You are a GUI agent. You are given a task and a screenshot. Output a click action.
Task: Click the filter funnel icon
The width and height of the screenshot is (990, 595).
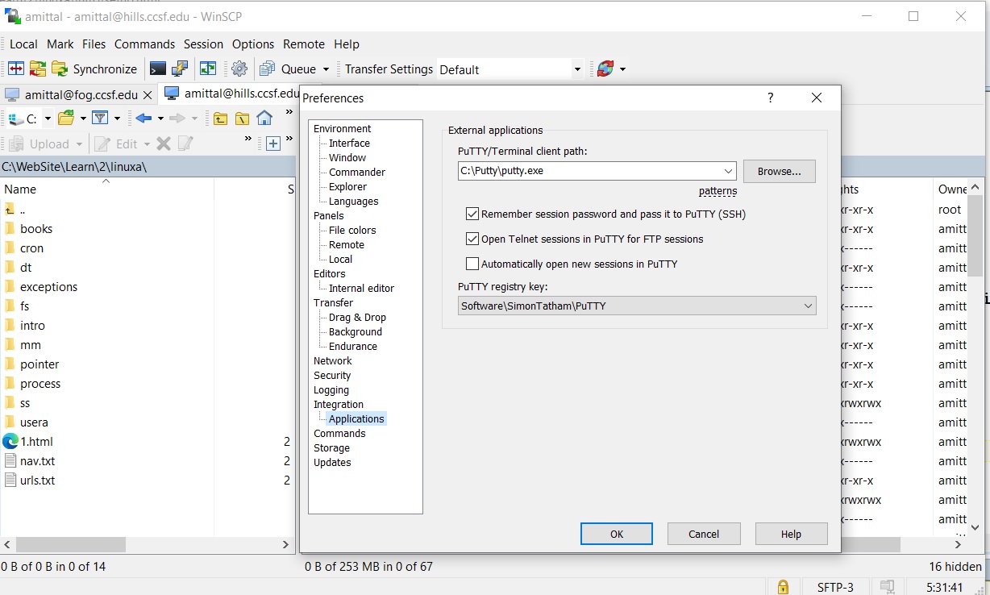[100, 119]
